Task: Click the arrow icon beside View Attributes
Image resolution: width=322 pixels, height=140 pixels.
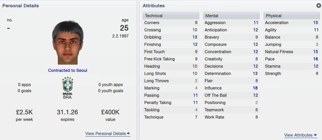Action: [315, 135]
